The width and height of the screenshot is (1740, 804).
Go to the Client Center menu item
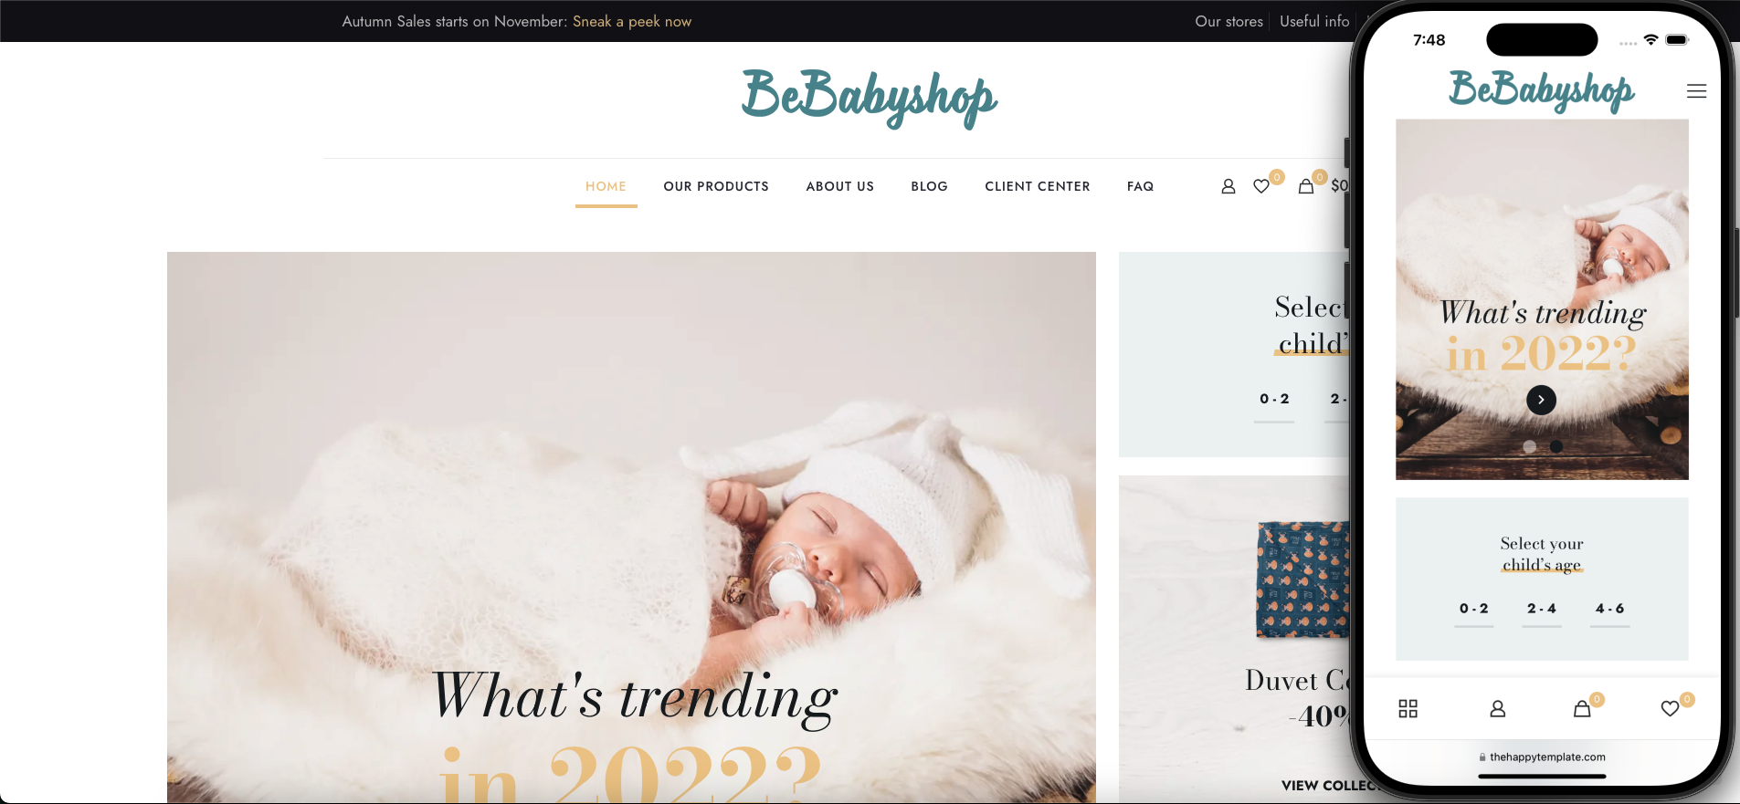(x=1038, y=186)
